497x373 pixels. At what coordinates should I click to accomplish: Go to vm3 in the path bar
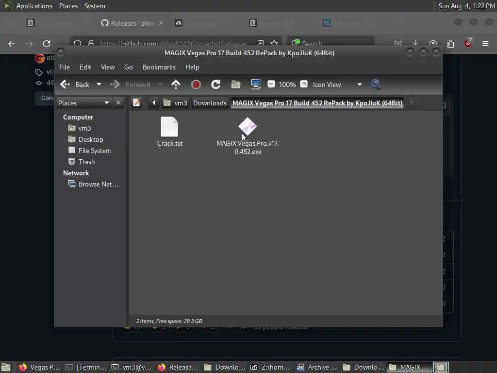click(176, 103)
